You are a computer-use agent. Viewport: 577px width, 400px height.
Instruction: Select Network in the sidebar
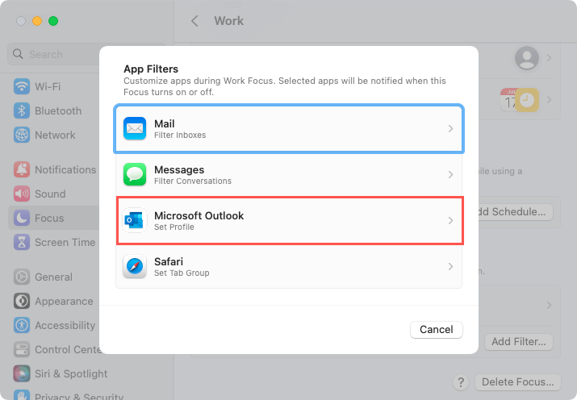tap(55, 135)
